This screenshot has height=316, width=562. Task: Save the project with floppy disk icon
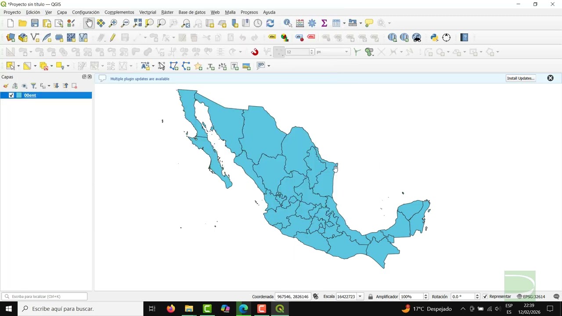(x=35, y=23)
